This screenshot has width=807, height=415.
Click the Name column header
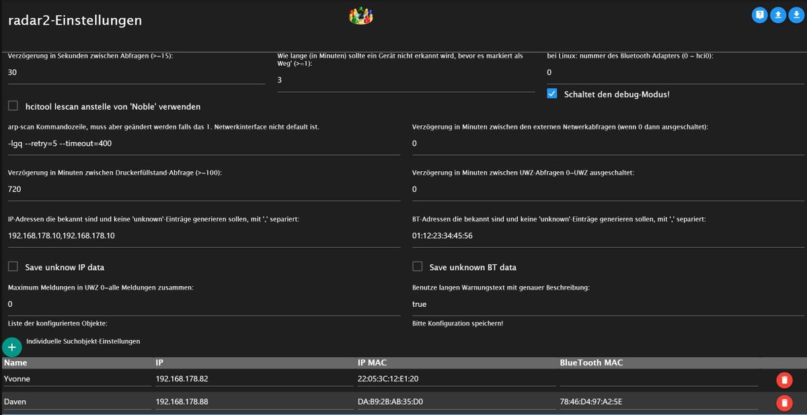coord(16,363)
